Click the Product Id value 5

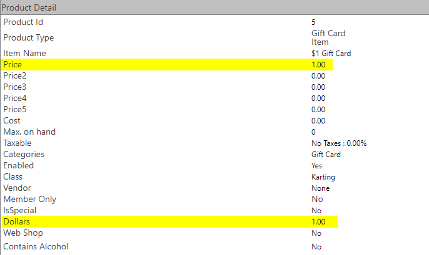pos(313,22)
